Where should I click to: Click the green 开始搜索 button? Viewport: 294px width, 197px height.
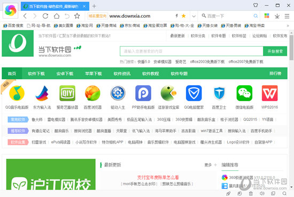[x=275, y=51]
